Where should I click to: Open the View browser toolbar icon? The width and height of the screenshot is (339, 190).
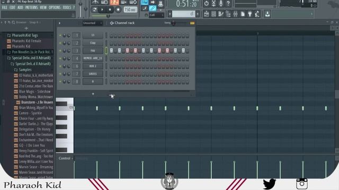[x=228, y=14]
